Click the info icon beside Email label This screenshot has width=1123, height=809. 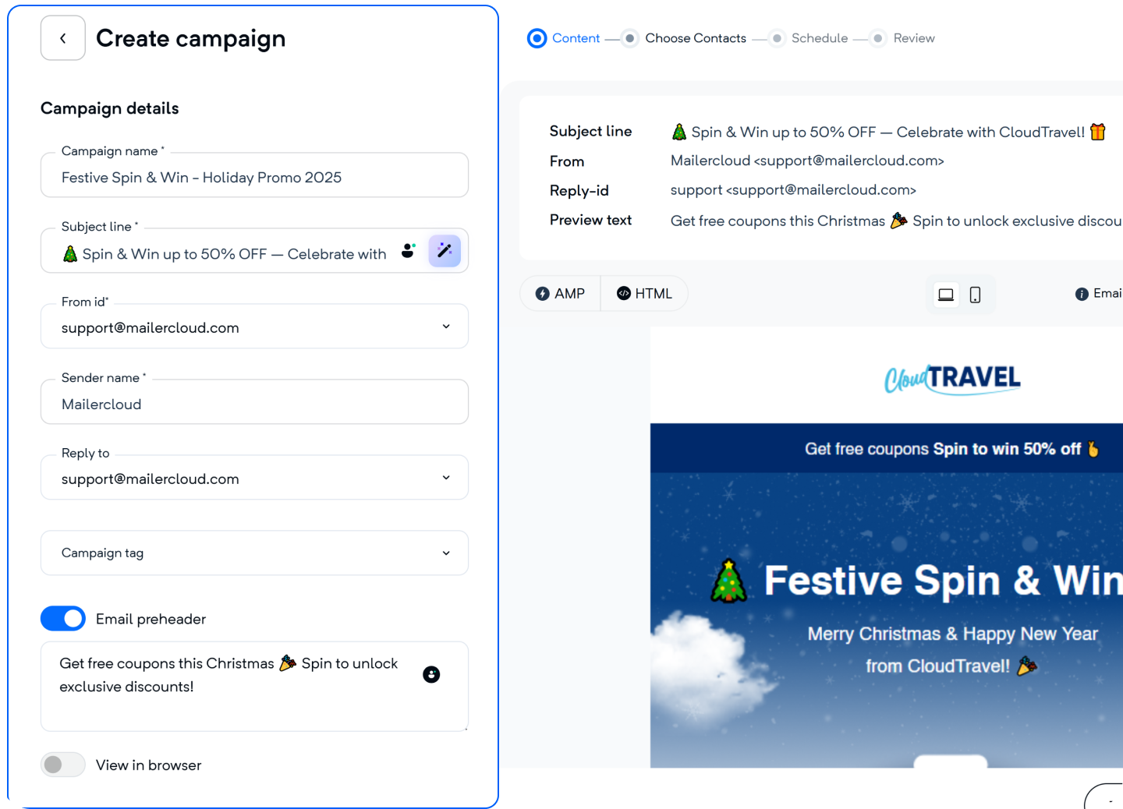(1082, 294)
